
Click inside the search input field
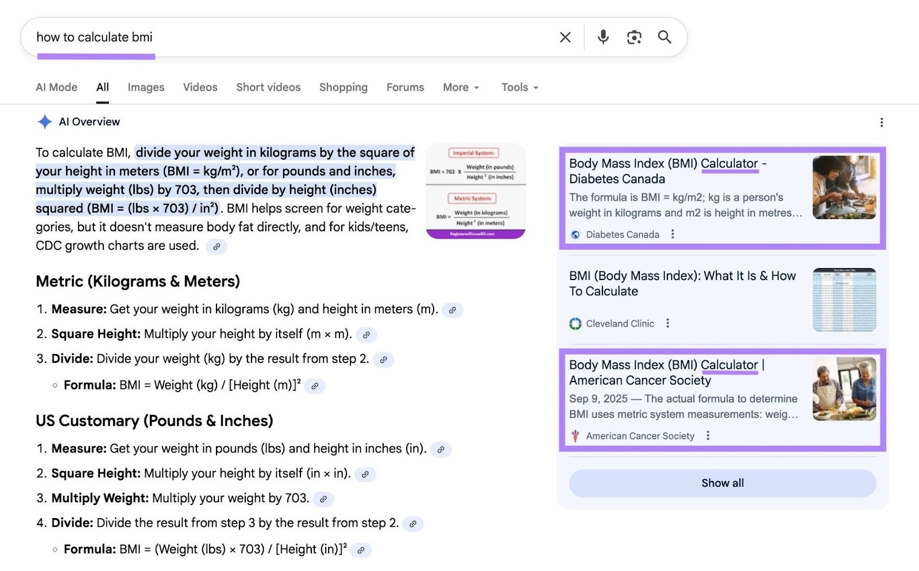[x=287, y=37]
